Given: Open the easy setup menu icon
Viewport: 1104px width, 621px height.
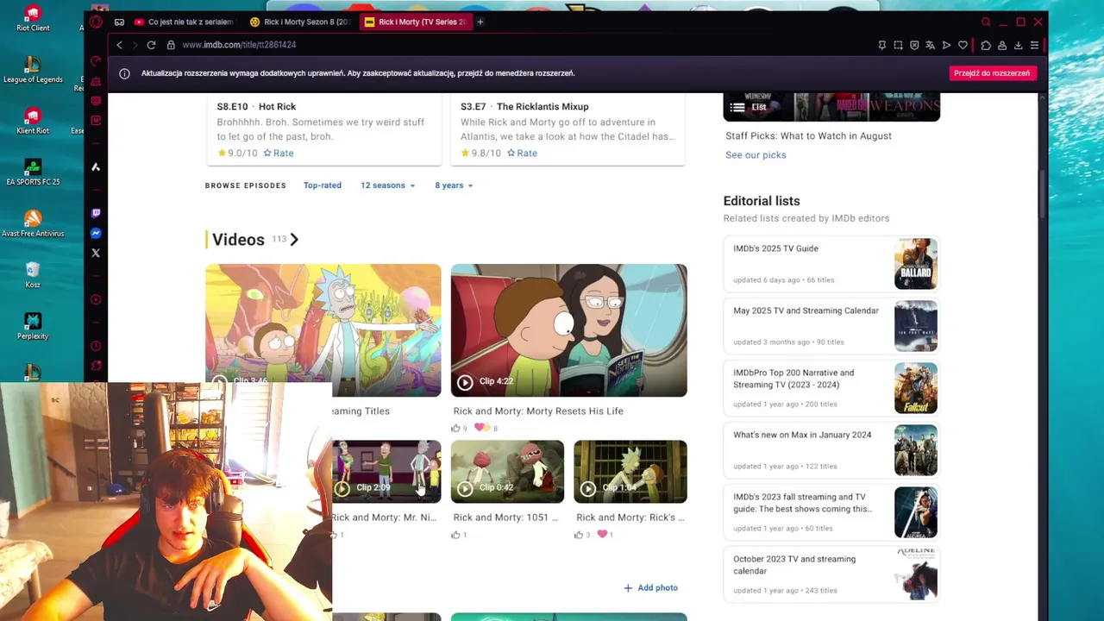Looking at the screenshot, I should [1034, 45].
